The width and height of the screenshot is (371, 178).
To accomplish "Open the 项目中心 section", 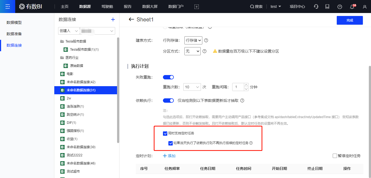I will click(297, 6).
